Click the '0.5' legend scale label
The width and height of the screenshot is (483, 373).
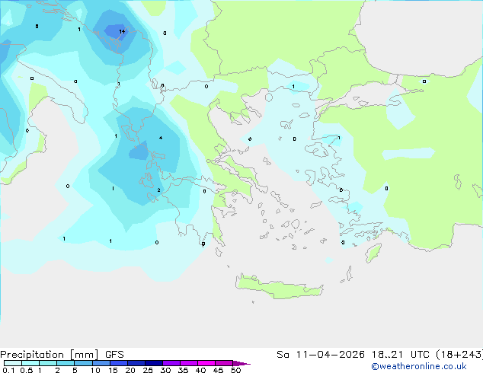click(x=27, y=370)
